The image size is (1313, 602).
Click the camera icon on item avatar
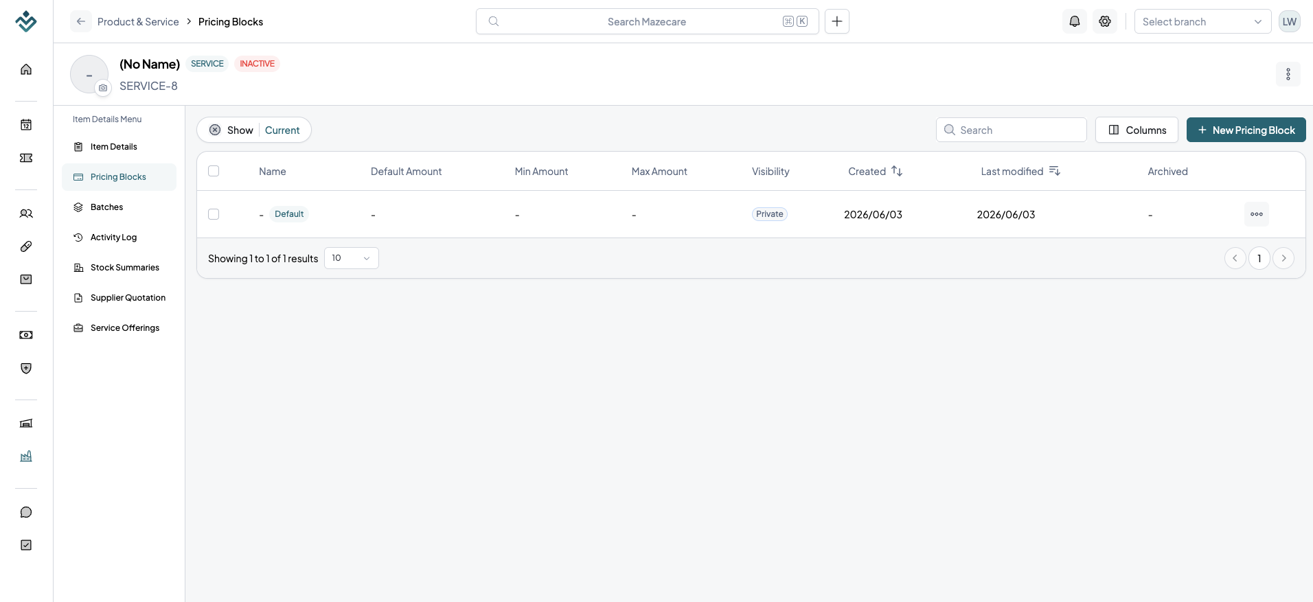click(x=103, y=88)
